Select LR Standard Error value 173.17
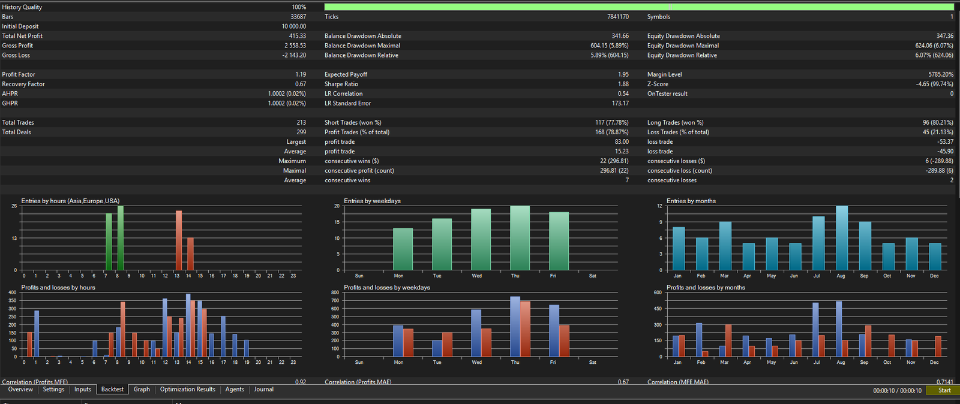 click(620, 103)
